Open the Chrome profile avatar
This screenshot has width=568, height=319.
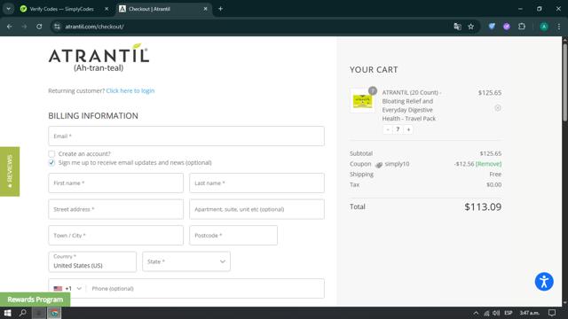[544, 27]
